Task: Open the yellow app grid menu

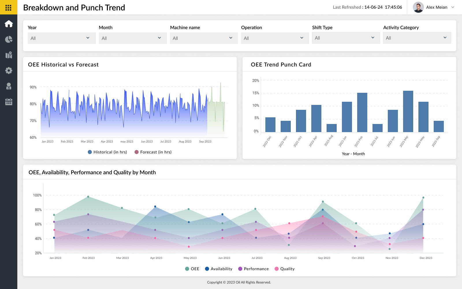Action: tap(8, 8)
